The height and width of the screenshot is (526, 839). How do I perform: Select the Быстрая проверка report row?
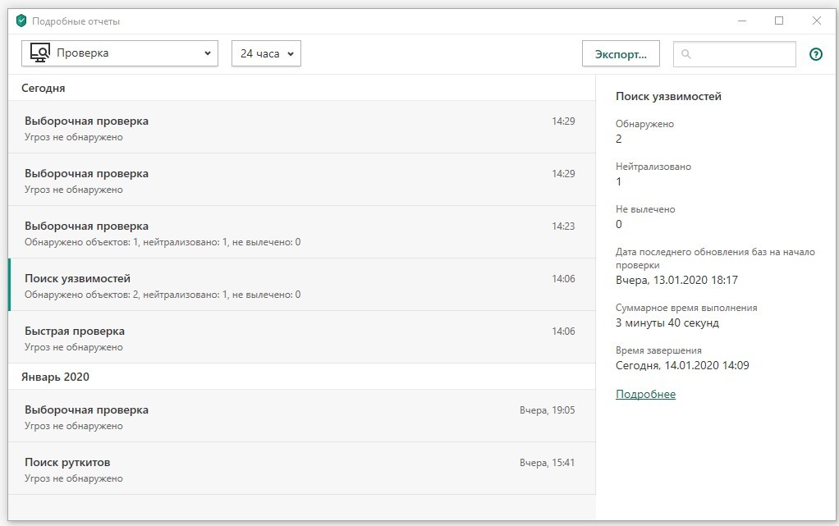click(x=302, y=337)
